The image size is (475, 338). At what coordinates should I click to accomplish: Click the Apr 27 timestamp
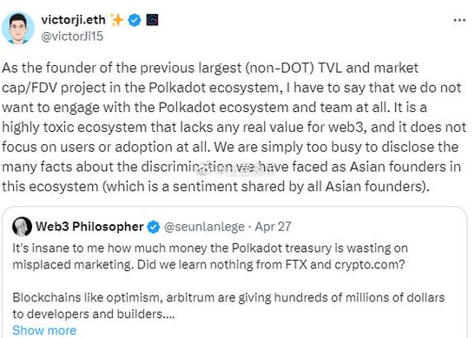[x=273, y=227]
